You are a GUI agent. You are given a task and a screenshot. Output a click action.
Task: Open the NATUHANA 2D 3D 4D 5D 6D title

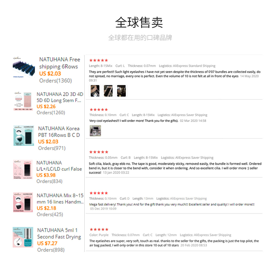click(60, 97)
